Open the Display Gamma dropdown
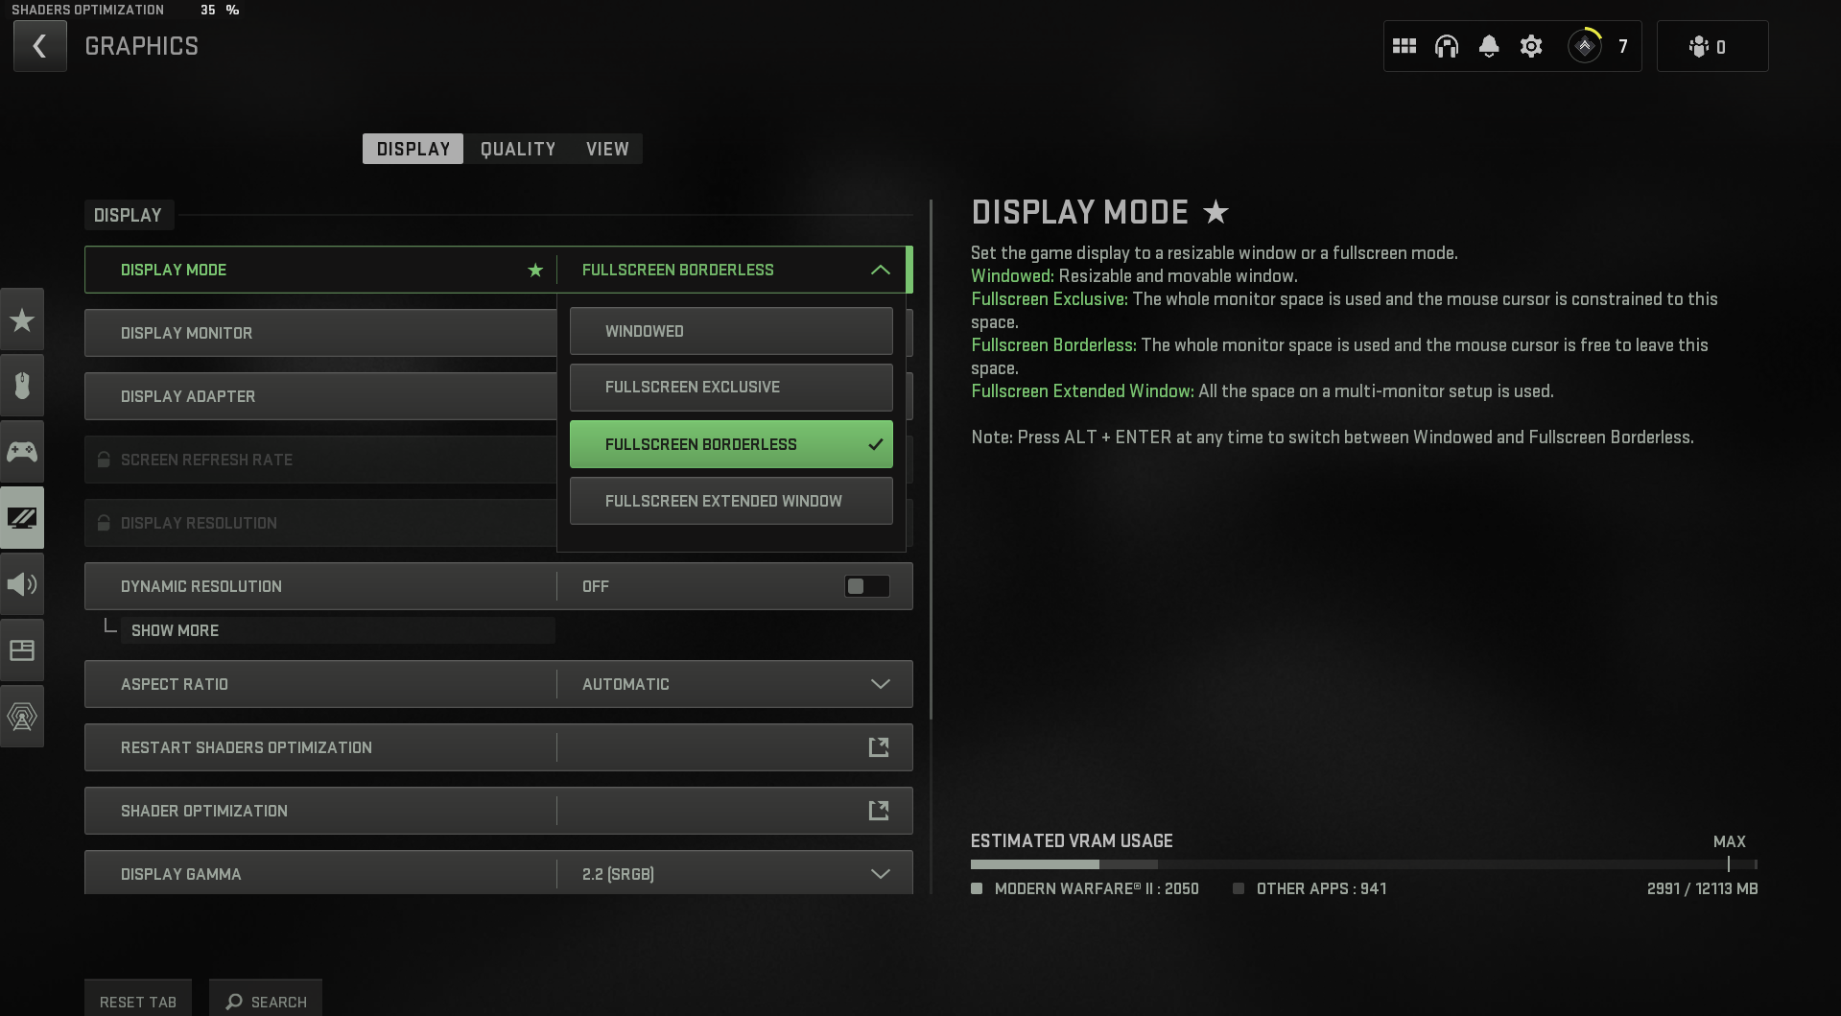The width and height of the screenshot is (1841, 1016). pyautogui.click(x=880, y=873)
